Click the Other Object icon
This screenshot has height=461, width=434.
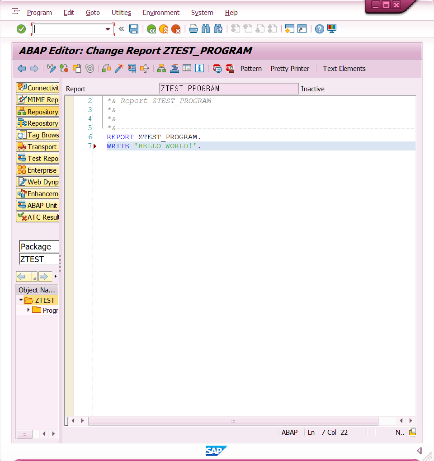tap(77, 68)
